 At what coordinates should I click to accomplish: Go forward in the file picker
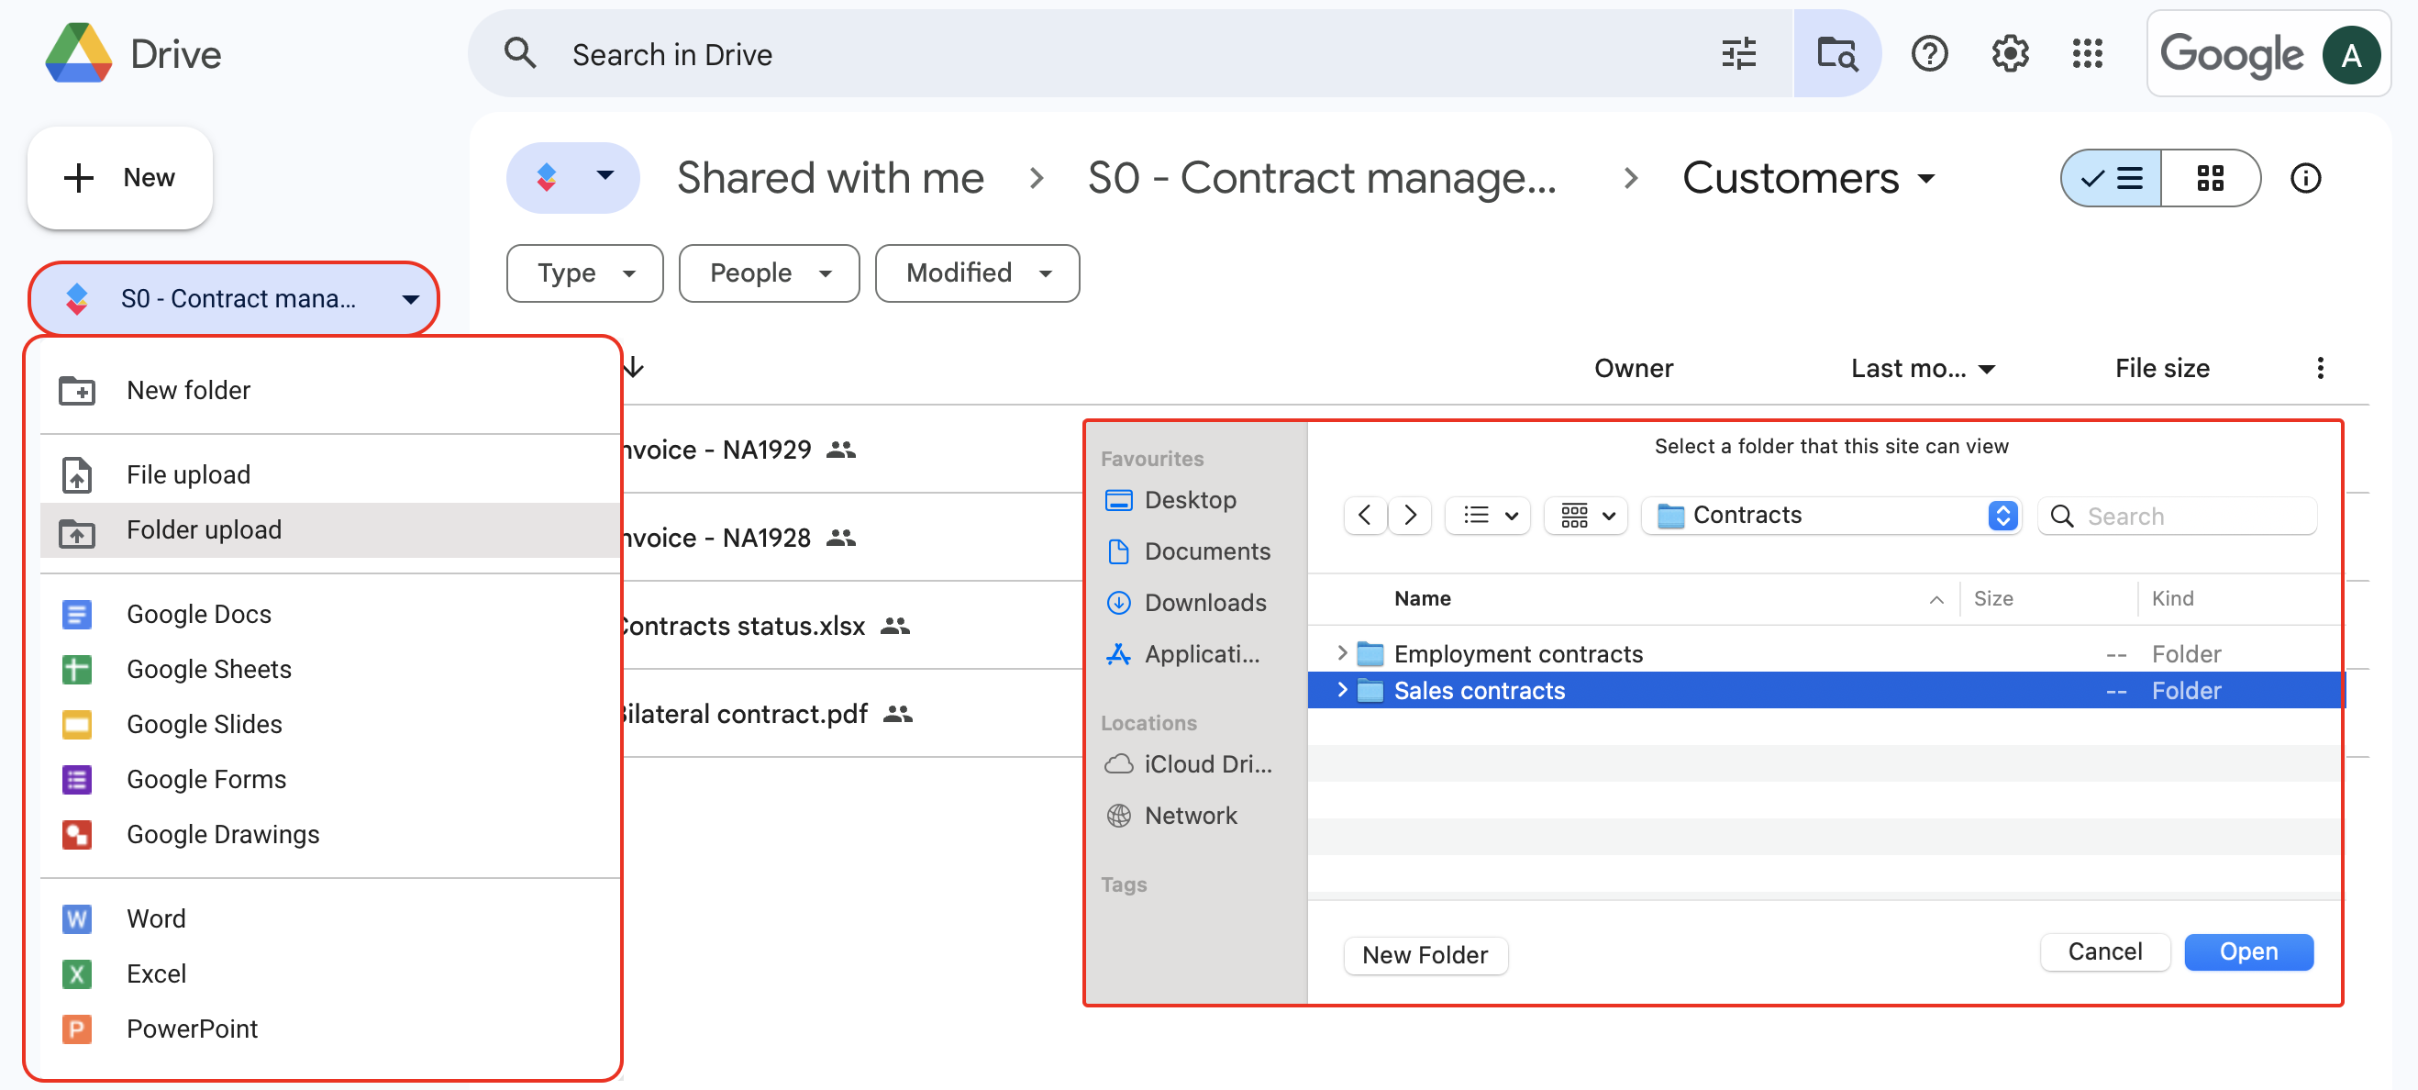click(1410, 515)
